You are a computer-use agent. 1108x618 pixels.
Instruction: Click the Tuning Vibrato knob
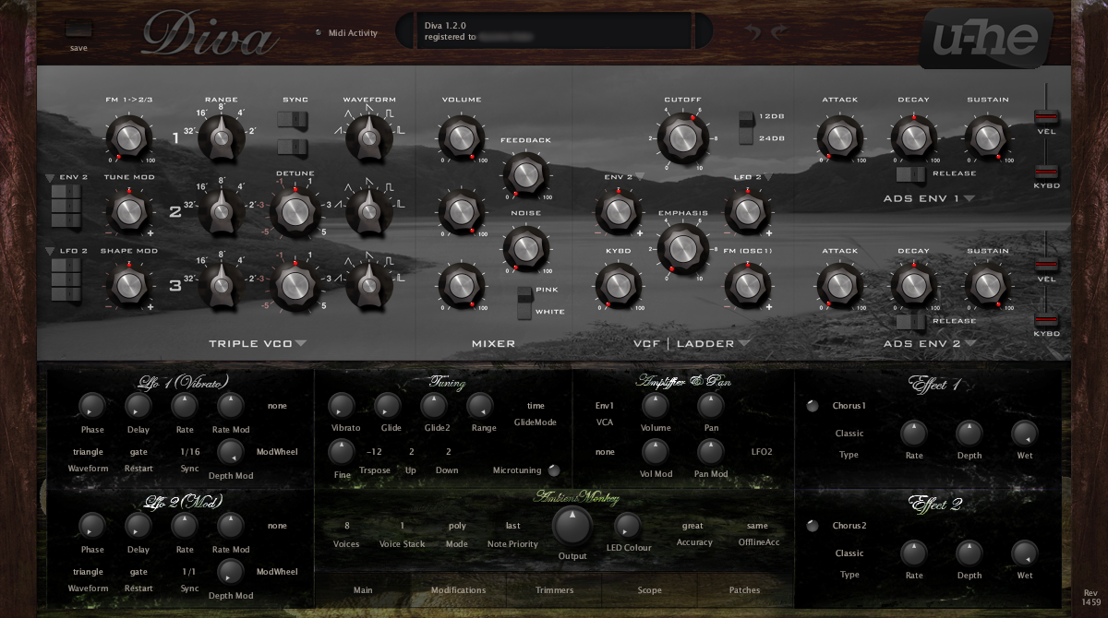click(x=342, y=405)
